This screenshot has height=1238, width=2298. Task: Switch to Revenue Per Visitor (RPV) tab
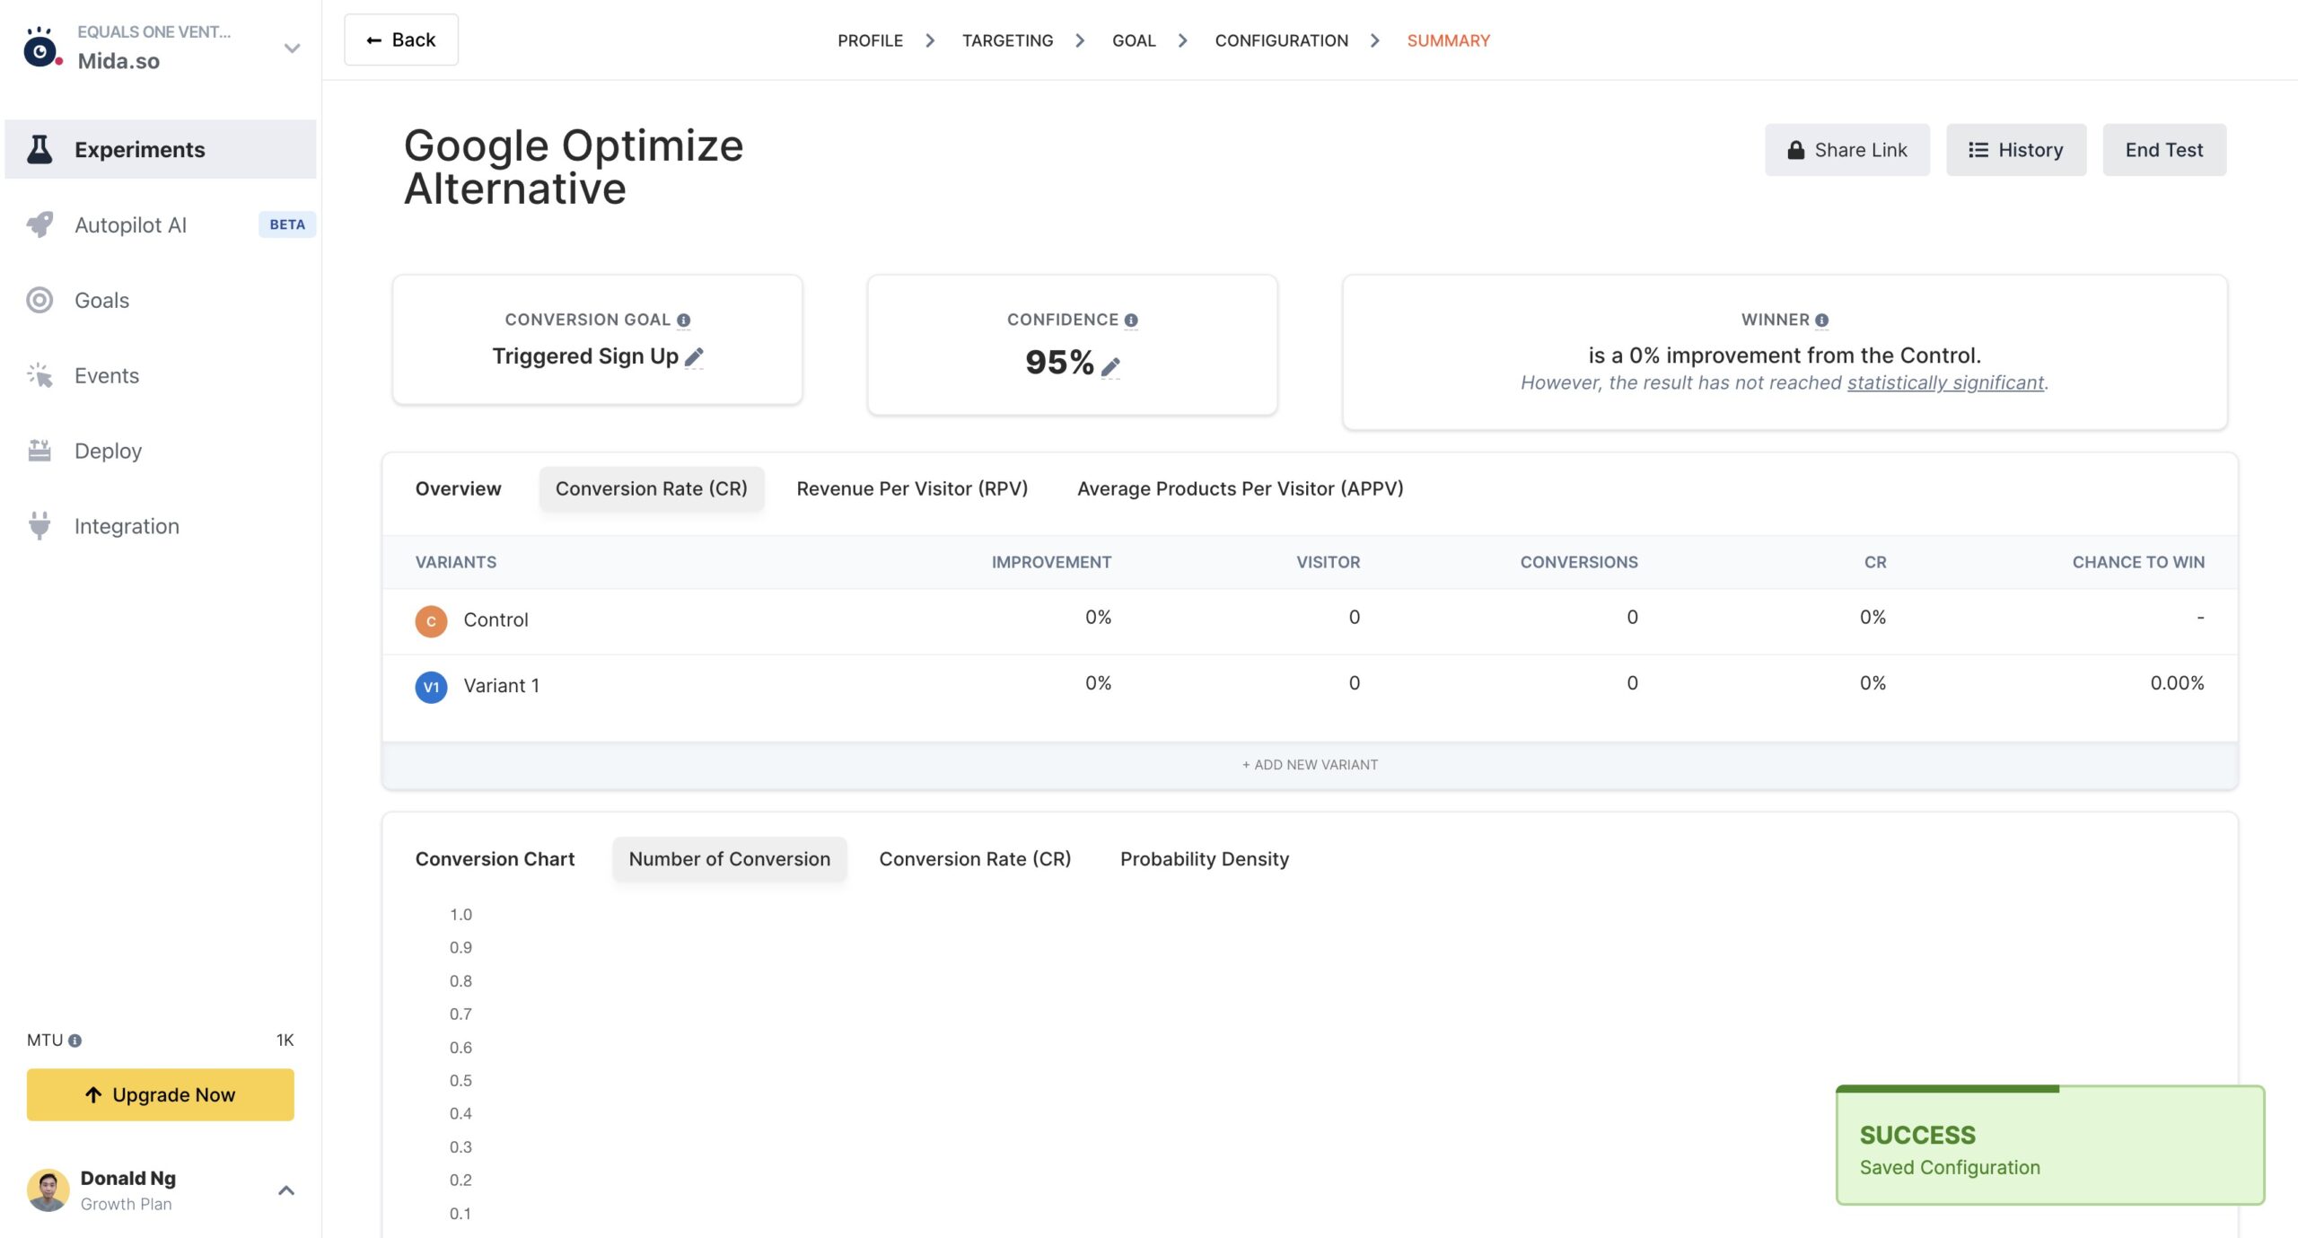(912, 488)
